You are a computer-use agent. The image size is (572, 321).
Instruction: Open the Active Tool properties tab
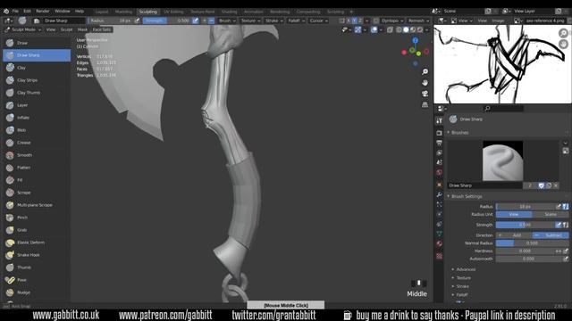[439, 120]
